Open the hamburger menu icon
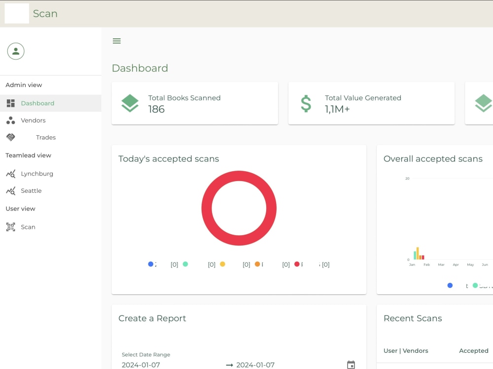 pyautogui.click(x=117, y=41)
